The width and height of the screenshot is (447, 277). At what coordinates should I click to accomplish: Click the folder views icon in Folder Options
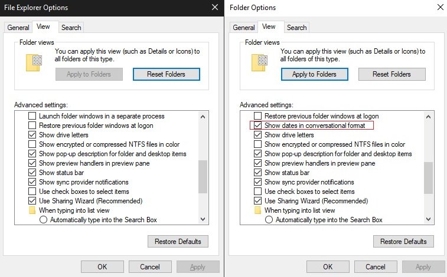point(260,61)
